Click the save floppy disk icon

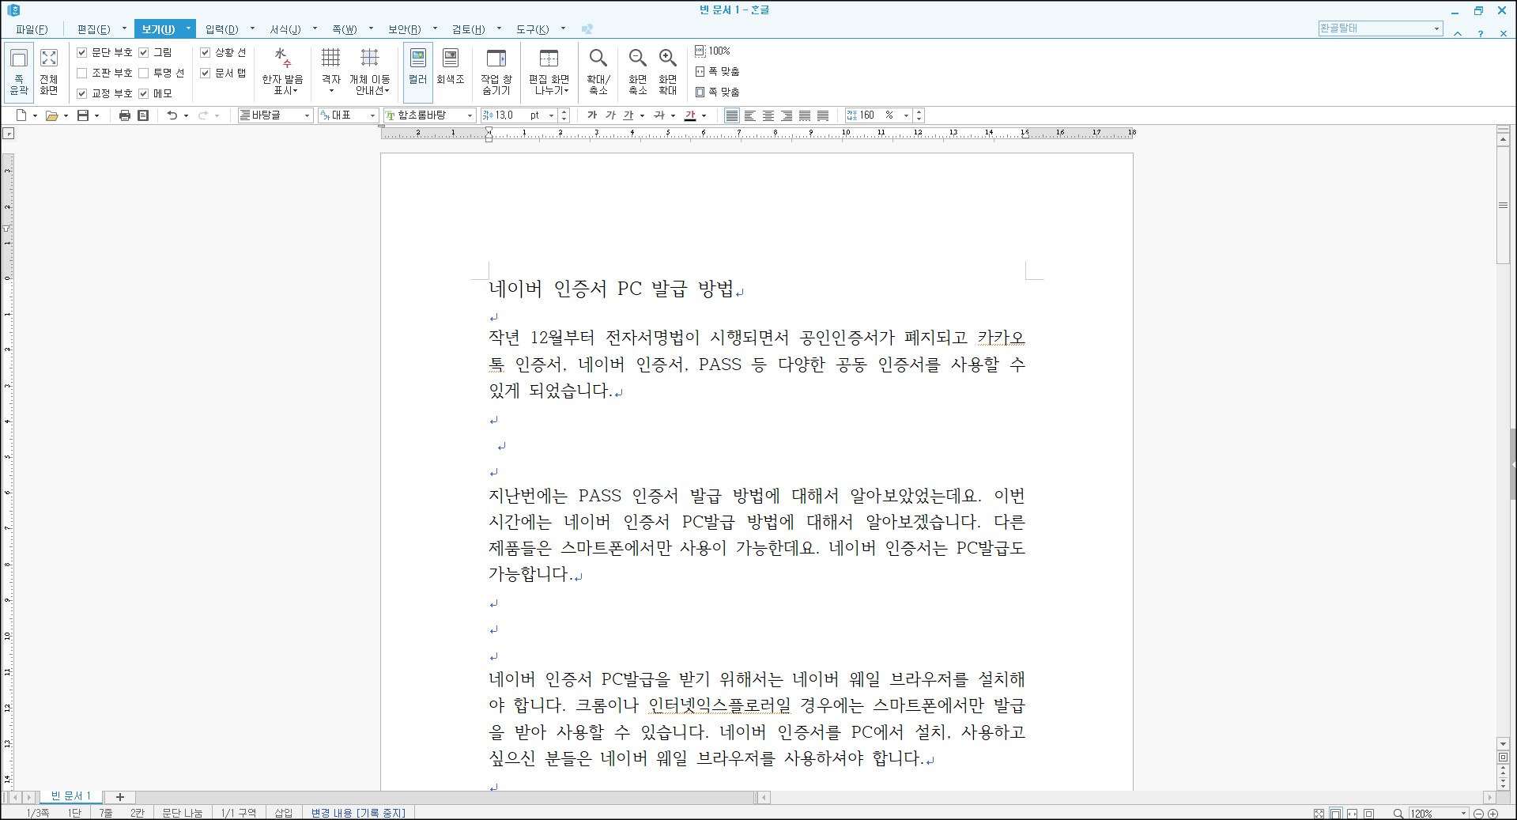pyautogui.click(x=83, y=115)
